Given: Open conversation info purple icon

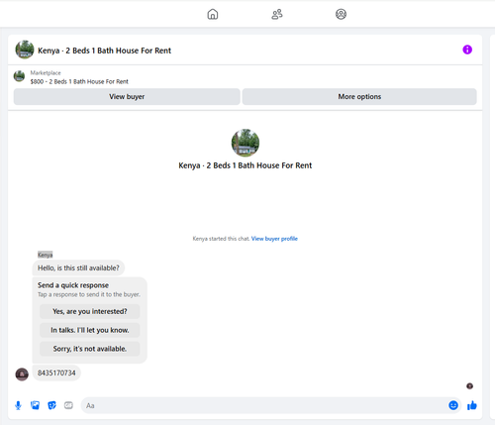Looking at the screenshot, I should click(467, 50).
